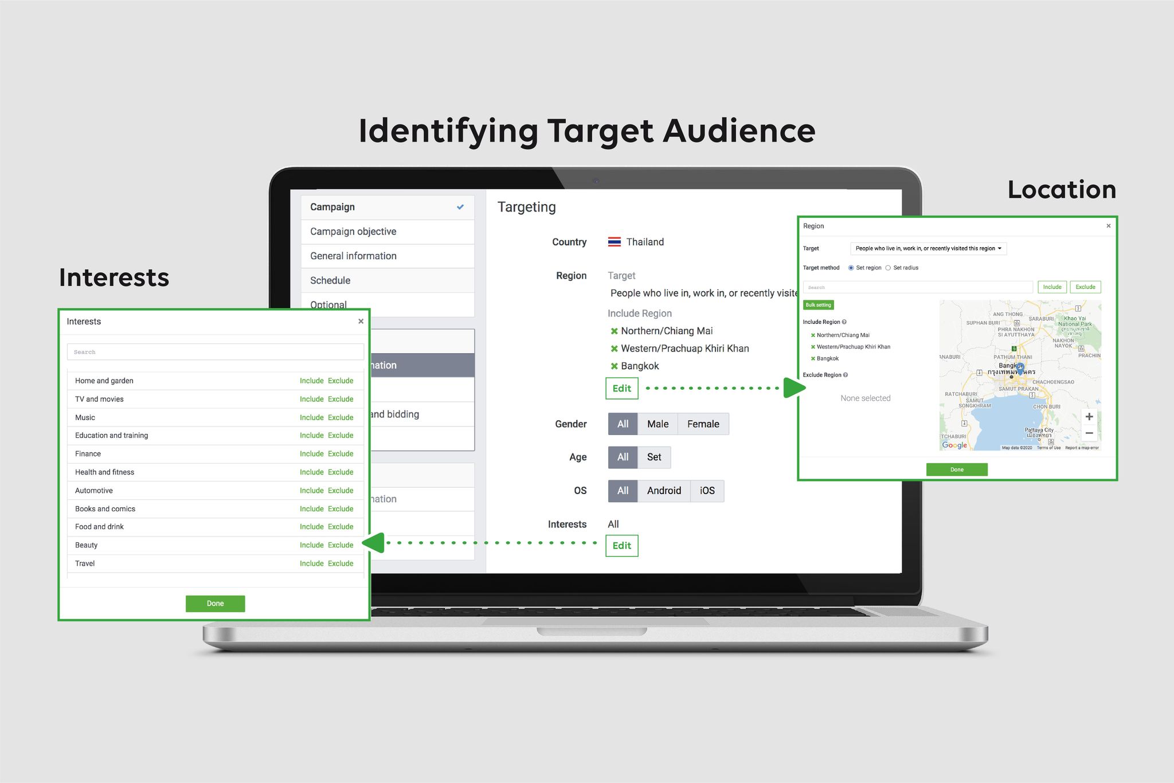Image resolution: width=1174 pixels, height=783 pixels.
Task: Include Finance interest
Action: 312,454
